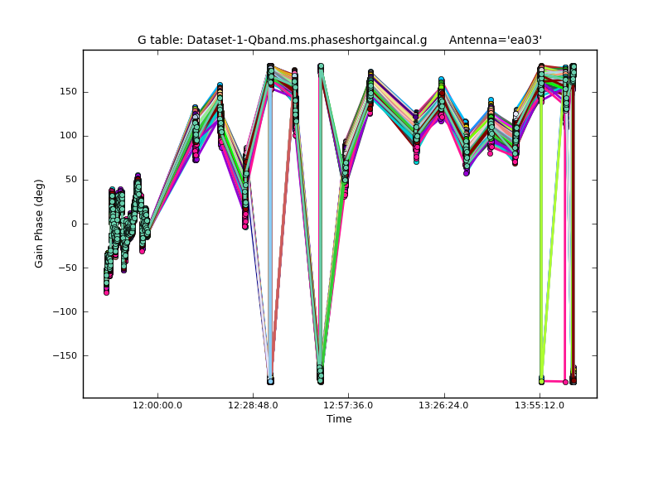This screenshot has width=663, height=497.
Task: Click the lowest data points near 12:28:48
Action: click(270, 380)
